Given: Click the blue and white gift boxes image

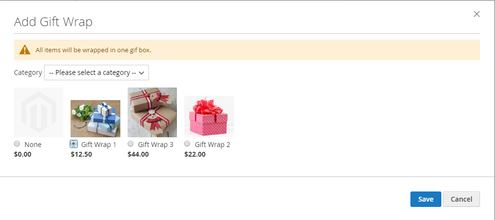Looking at the screenshot, I should point(95,118).
